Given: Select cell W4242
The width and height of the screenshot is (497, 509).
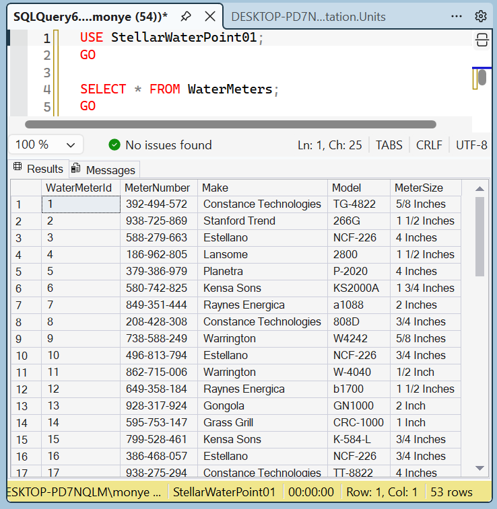Looking at the screenshot, I should click(359, 339).
